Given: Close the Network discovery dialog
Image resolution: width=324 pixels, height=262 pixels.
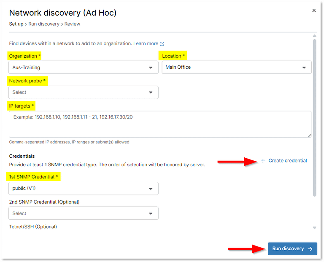Looking at the screenshot, I should [x=313, y=11].
